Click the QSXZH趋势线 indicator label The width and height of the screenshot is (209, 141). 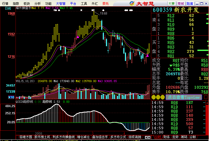[x=25, y=102]
